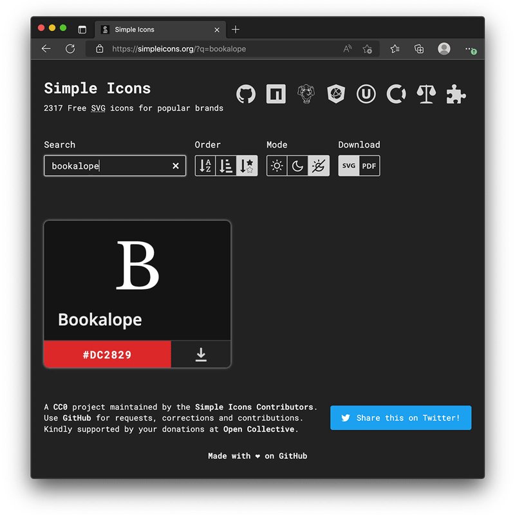Click the Simple Icons page heading
Image resolution: width=515 pixels, height=515 pixels.
tap(98, 88)
